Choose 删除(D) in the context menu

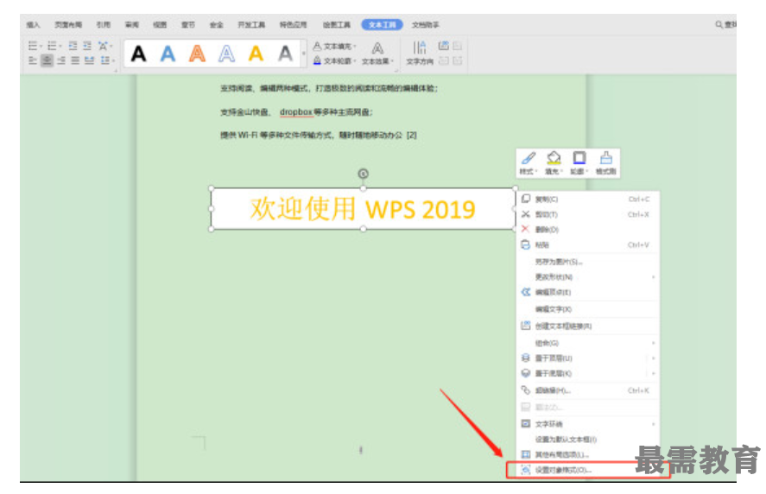point(588,229)
